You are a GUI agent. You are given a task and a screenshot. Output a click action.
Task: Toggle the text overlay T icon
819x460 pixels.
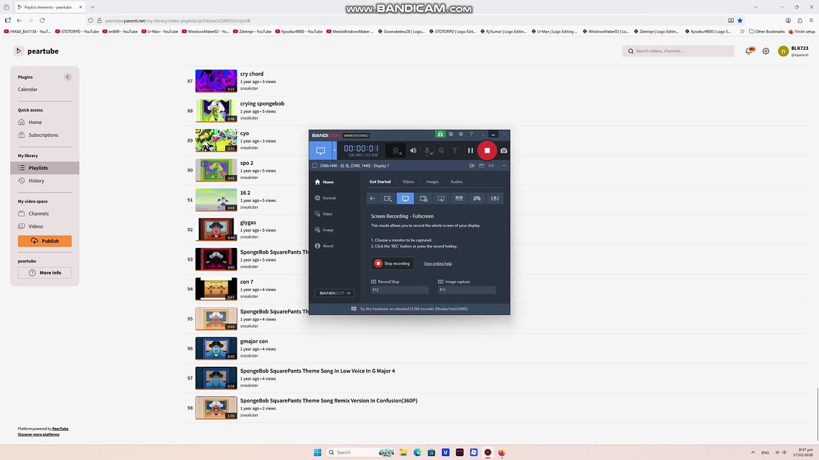coord(455,151)
